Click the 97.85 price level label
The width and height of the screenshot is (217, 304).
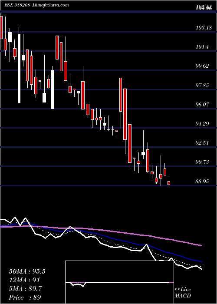(x=203, y=85)
